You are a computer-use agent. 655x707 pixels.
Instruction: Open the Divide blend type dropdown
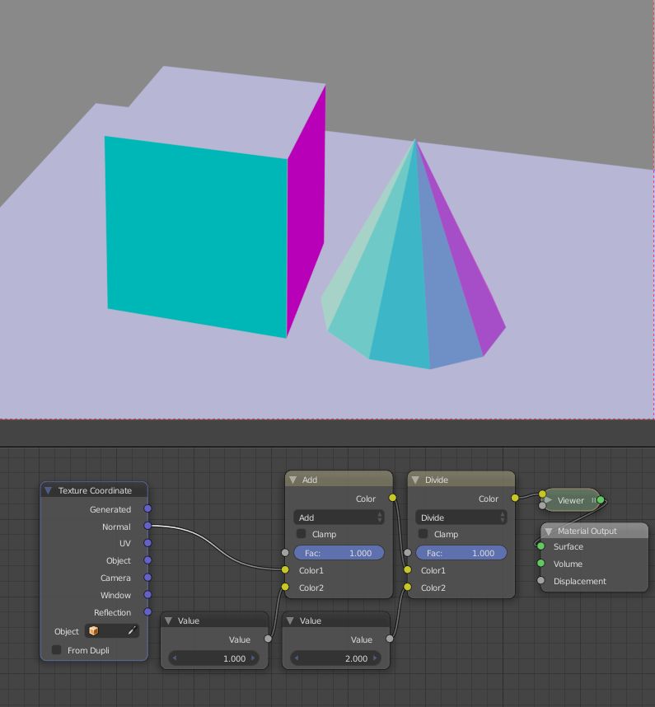(x=461, y=517)
